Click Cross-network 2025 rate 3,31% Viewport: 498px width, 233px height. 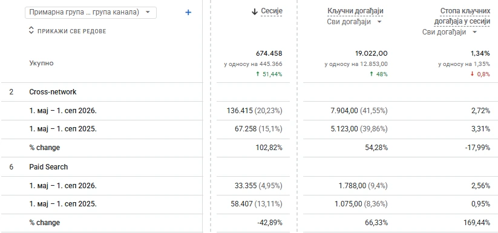[481, 129]
